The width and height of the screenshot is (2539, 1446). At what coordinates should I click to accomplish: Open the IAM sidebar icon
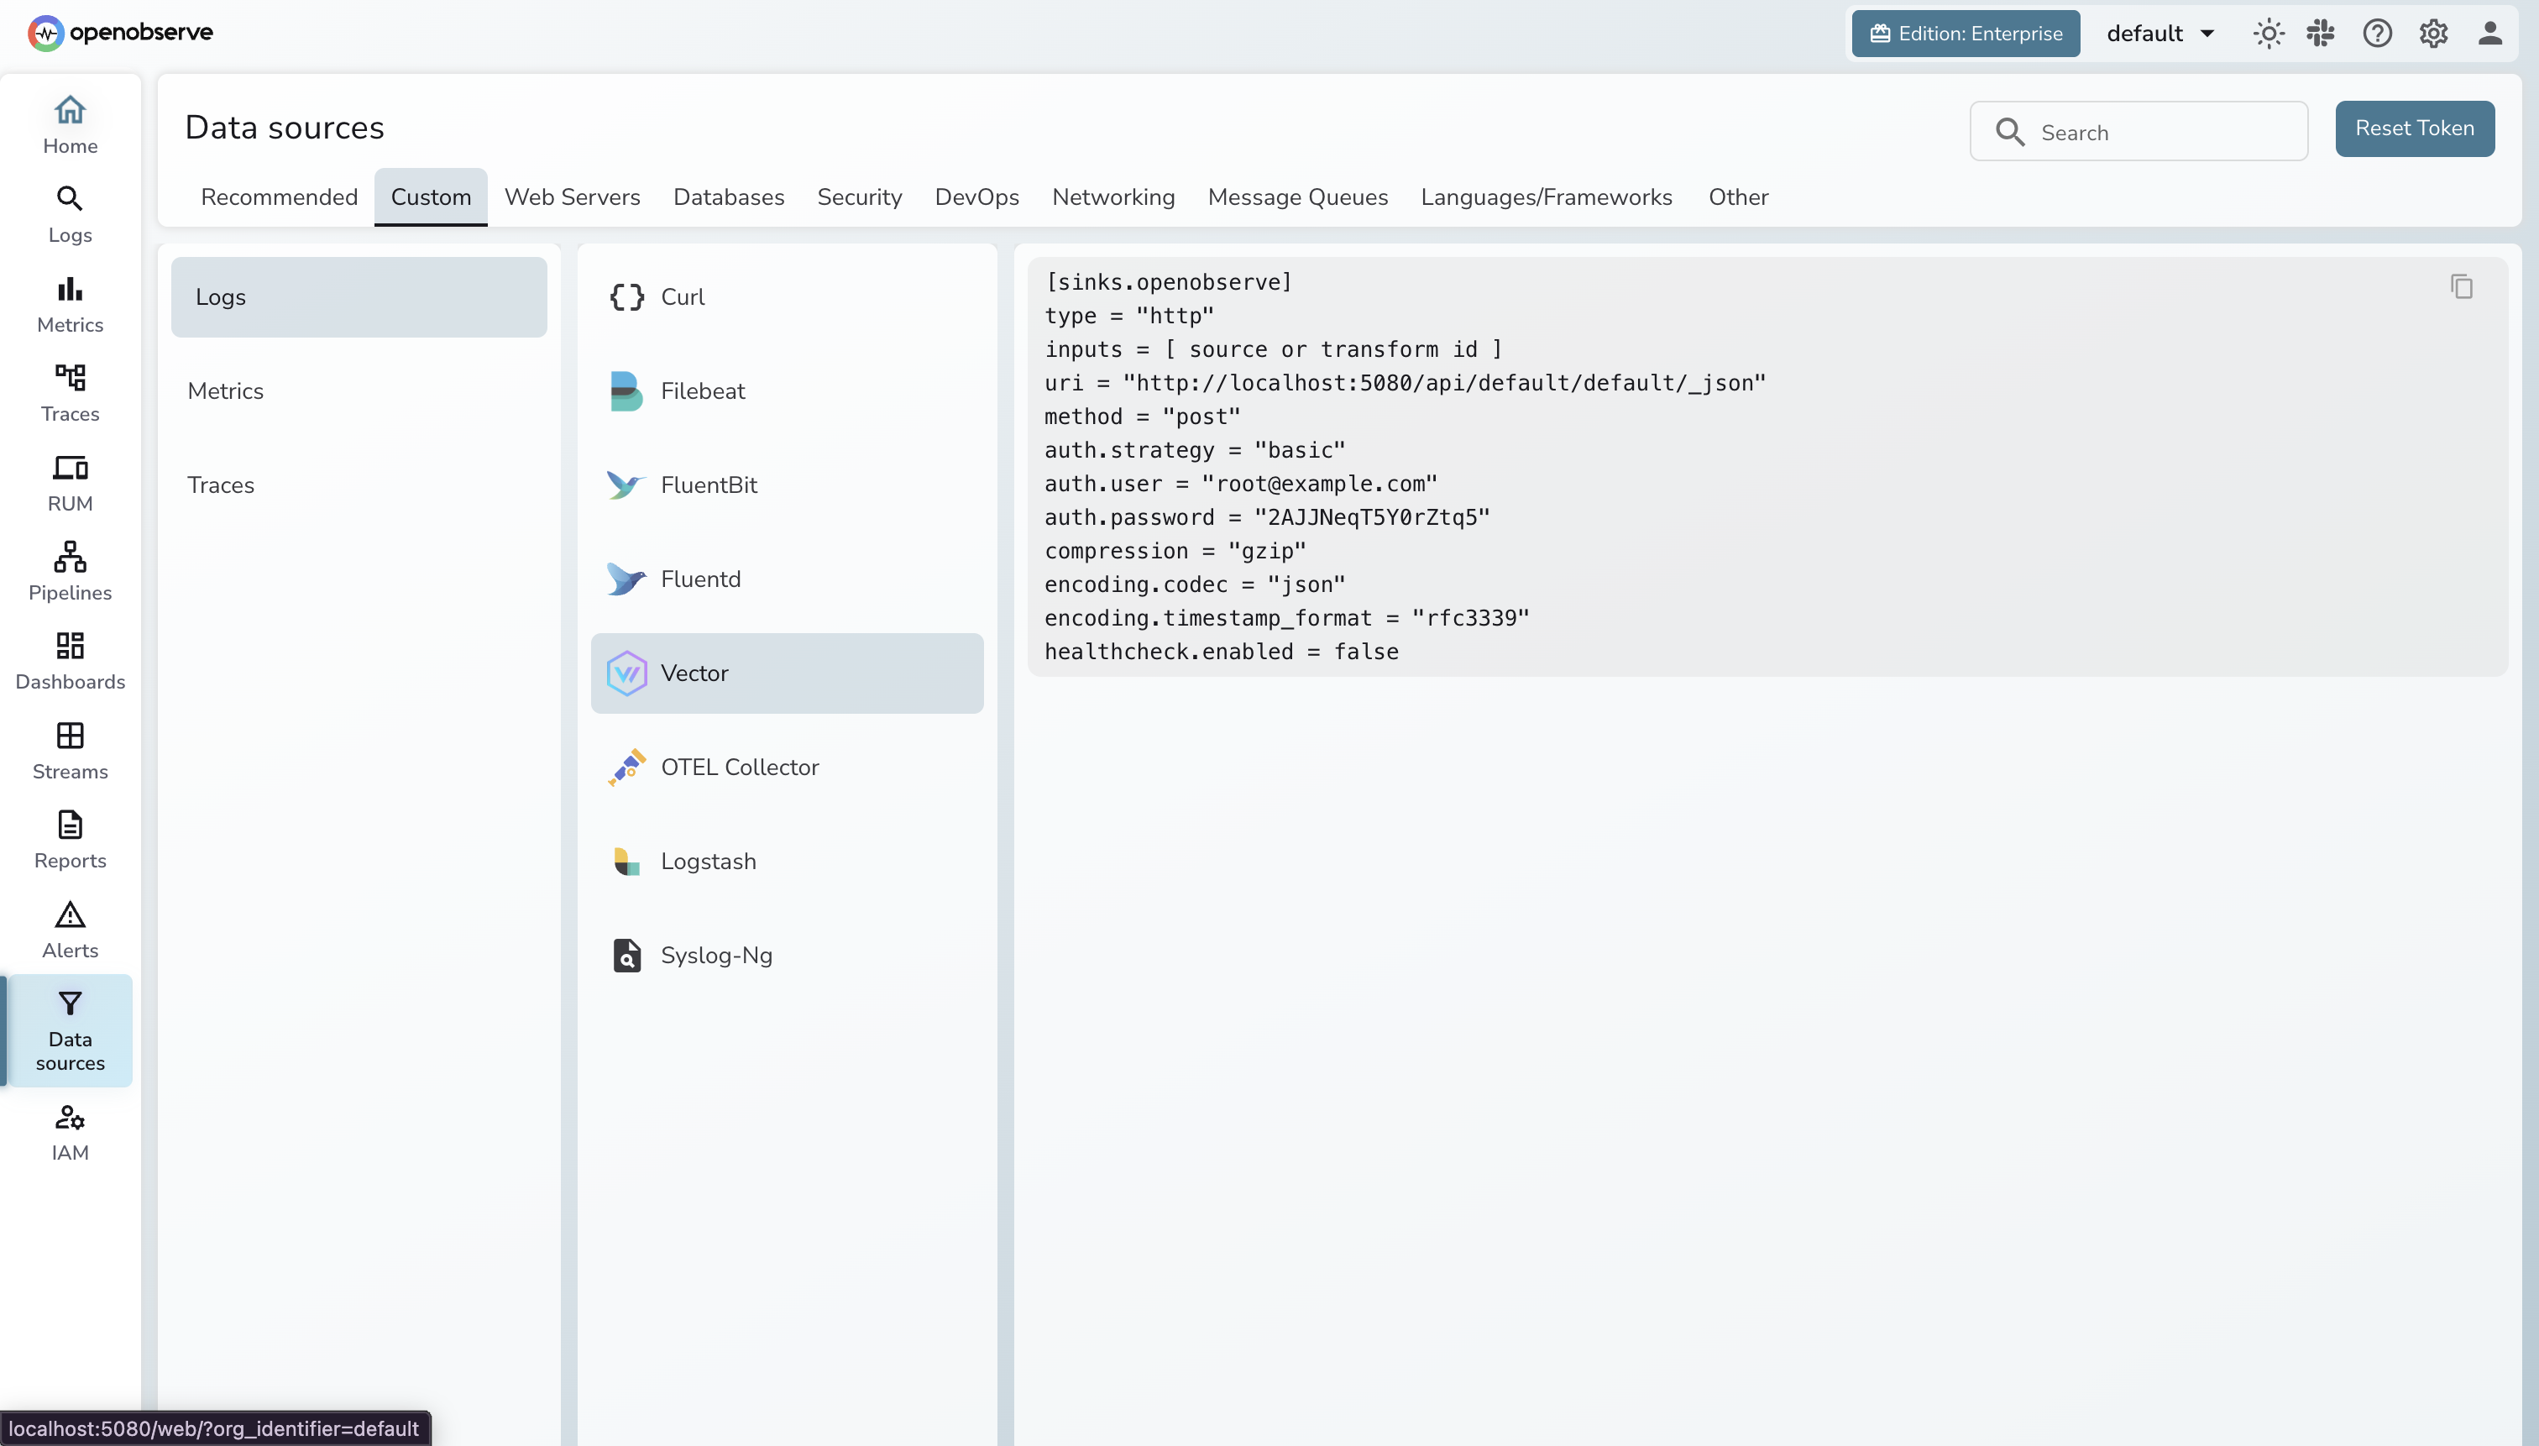(69, 1132)
